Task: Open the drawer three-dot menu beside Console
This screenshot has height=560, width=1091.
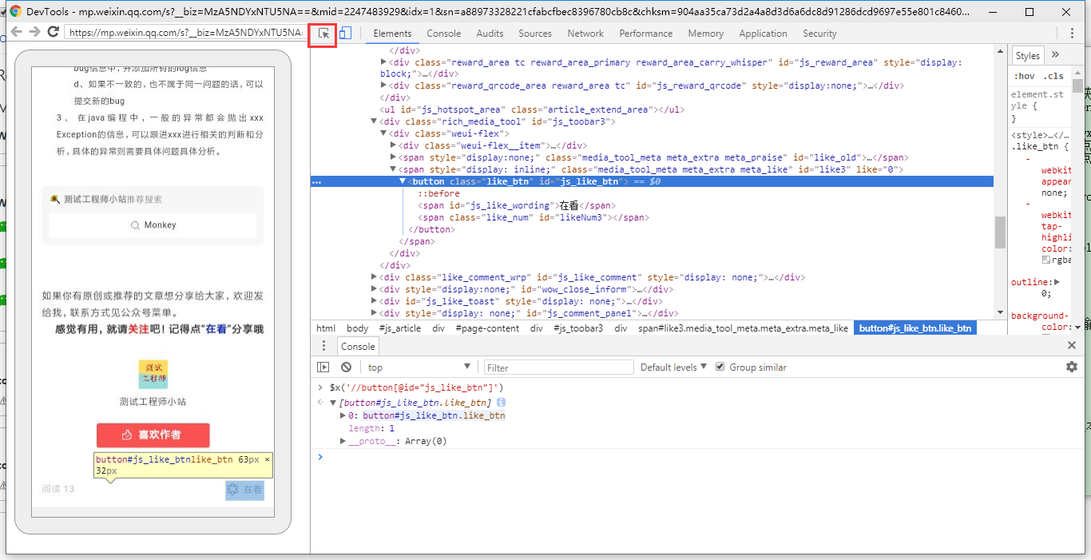Action: (x=323, y=346)
